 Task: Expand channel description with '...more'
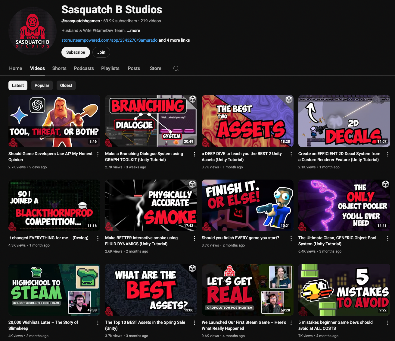pyautogui.click(x=133, y=30)
